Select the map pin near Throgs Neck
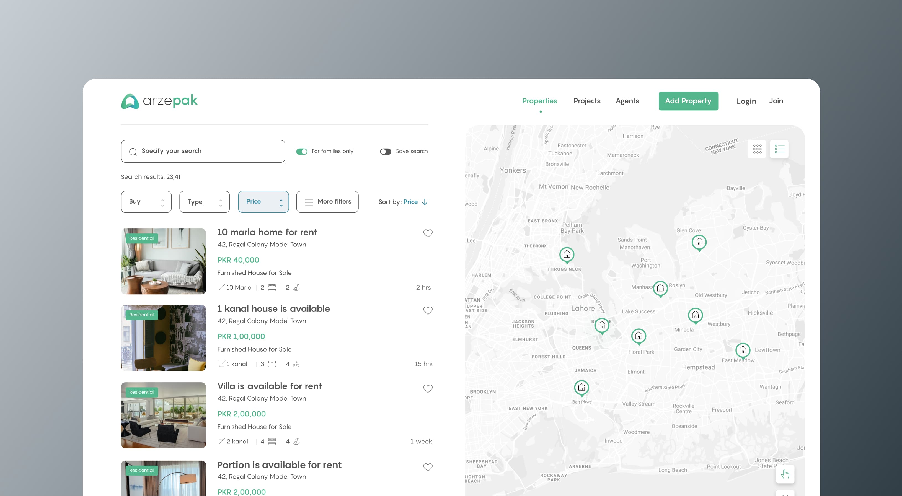This screenshot has width=902, height=496. 567,255
